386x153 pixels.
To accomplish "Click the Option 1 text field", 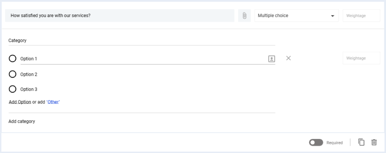I will tap(142, 58).
